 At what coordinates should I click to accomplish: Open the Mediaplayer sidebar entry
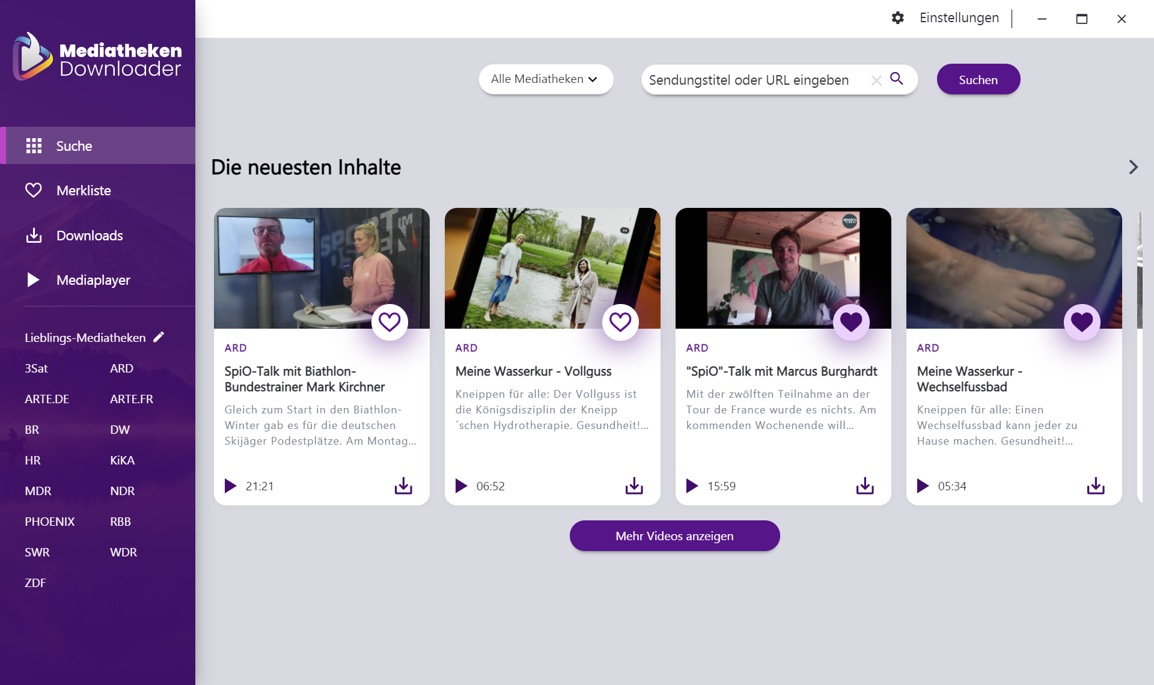pos(93,280)
